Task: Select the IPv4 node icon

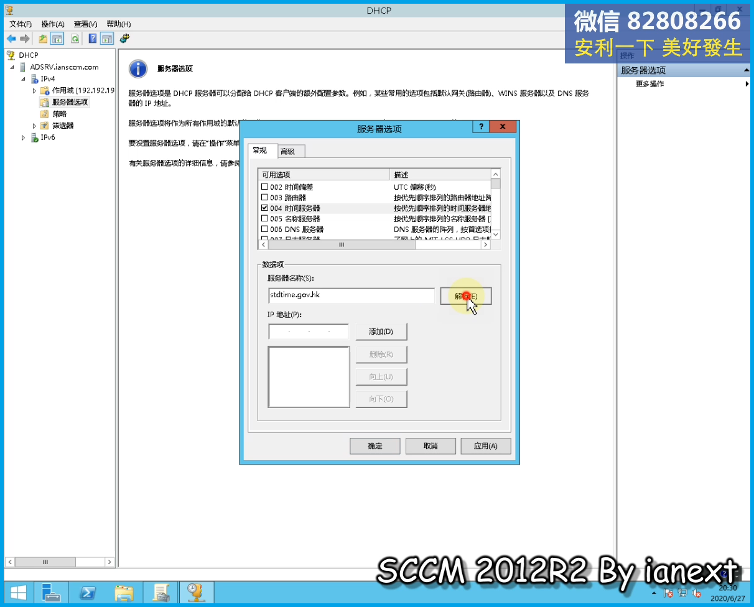Action: [x=34, y=78]
